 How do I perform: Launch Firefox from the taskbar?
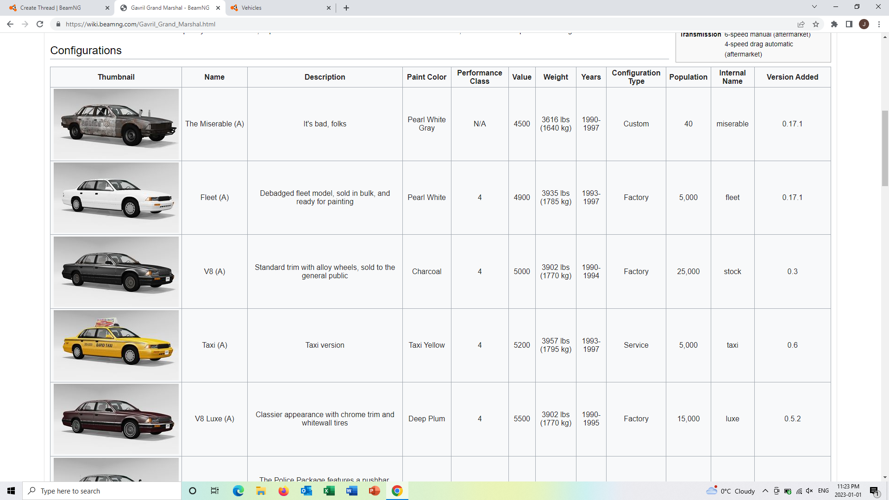coord(283,491)
